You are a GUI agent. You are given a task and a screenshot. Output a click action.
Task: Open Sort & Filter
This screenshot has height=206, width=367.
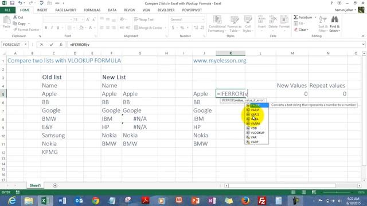coord(323,24)
